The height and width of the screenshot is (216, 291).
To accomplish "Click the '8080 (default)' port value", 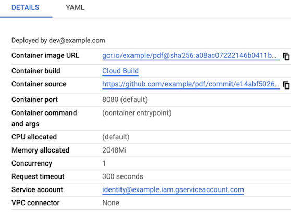I will 125,99.
